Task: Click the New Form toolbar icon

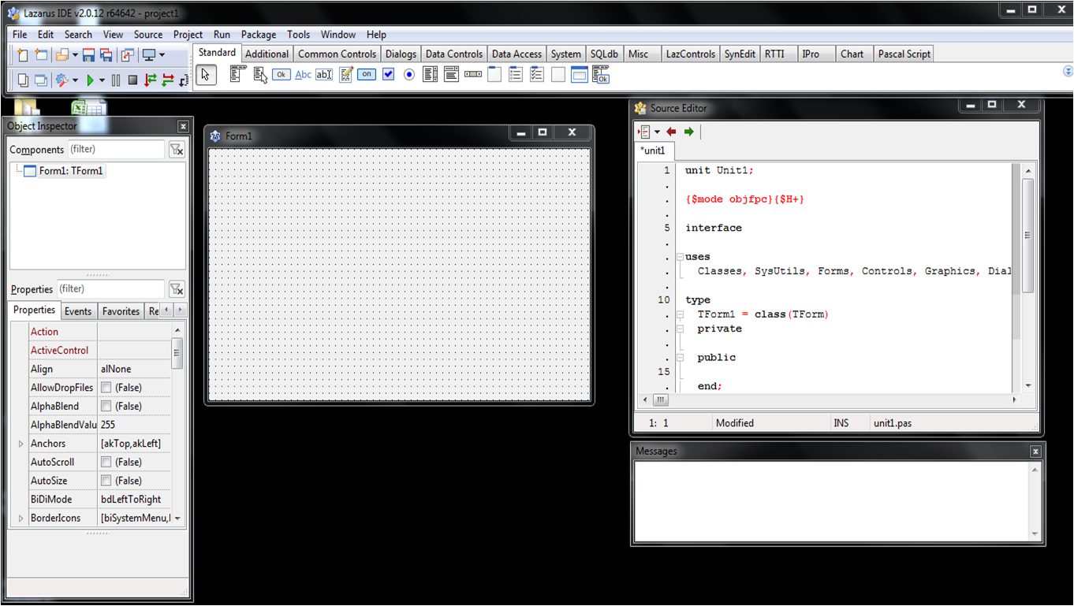Action: (x=40, y=55)
